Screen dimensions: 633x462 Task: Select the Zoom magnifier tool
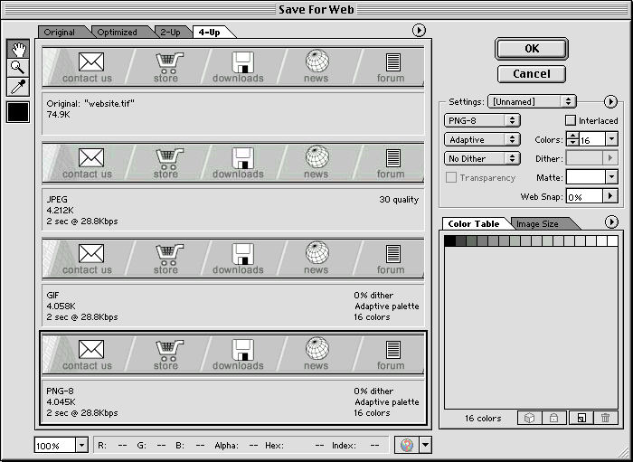coord(17,68)
